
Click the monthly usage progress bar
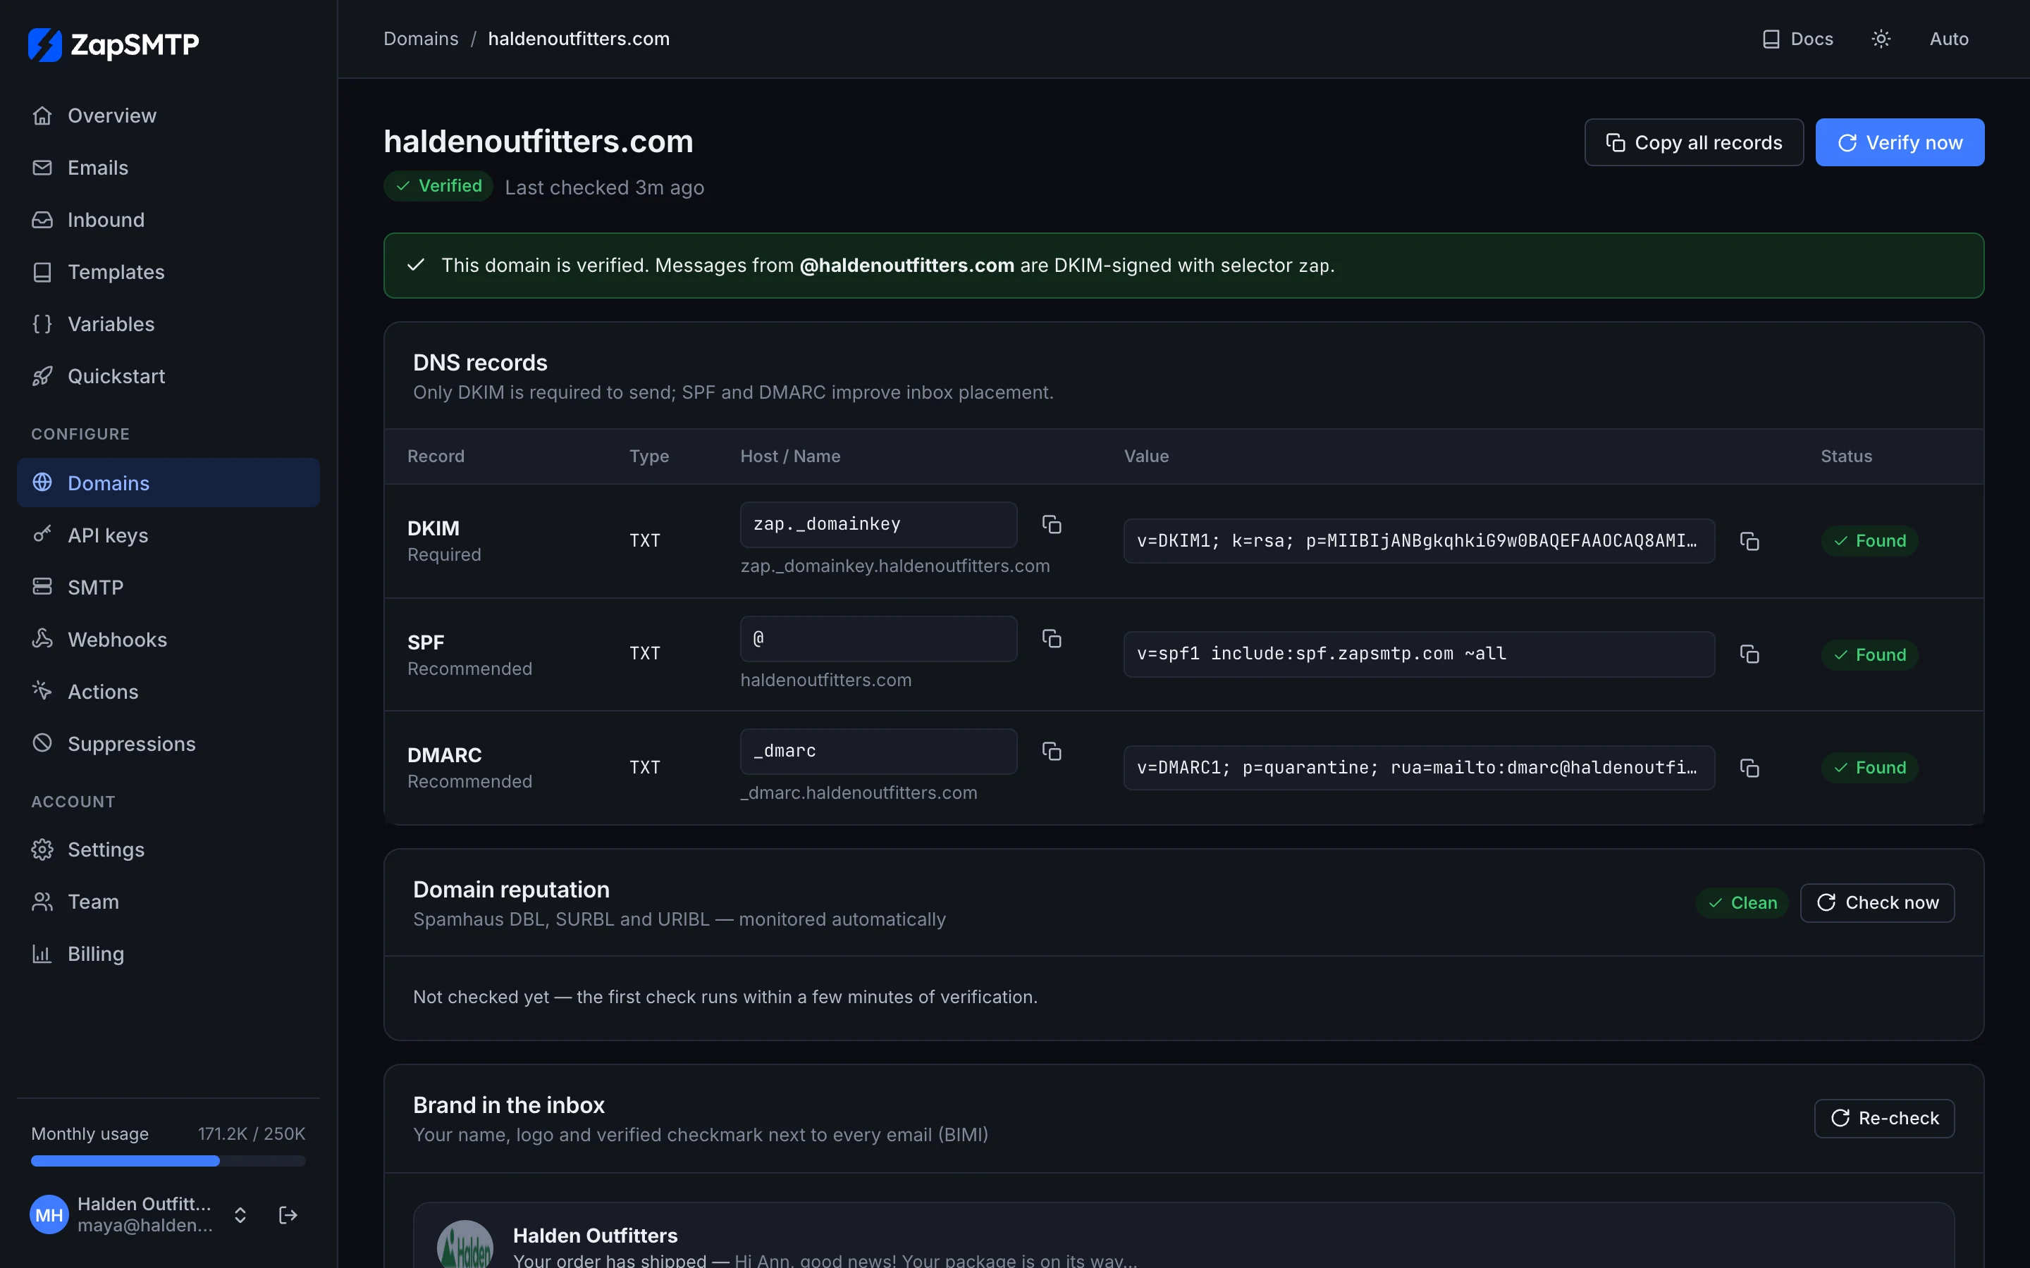[168, 1161]
